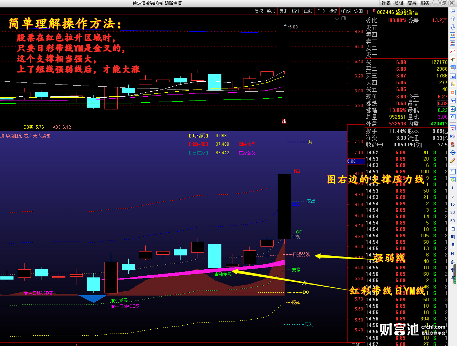
Task: Click the small diamond icon atop main chart
Action: [337, 18]
